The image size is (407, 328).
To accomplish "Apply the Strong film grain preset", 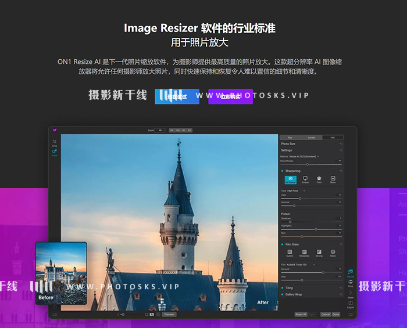I will [x=319, y=253].
